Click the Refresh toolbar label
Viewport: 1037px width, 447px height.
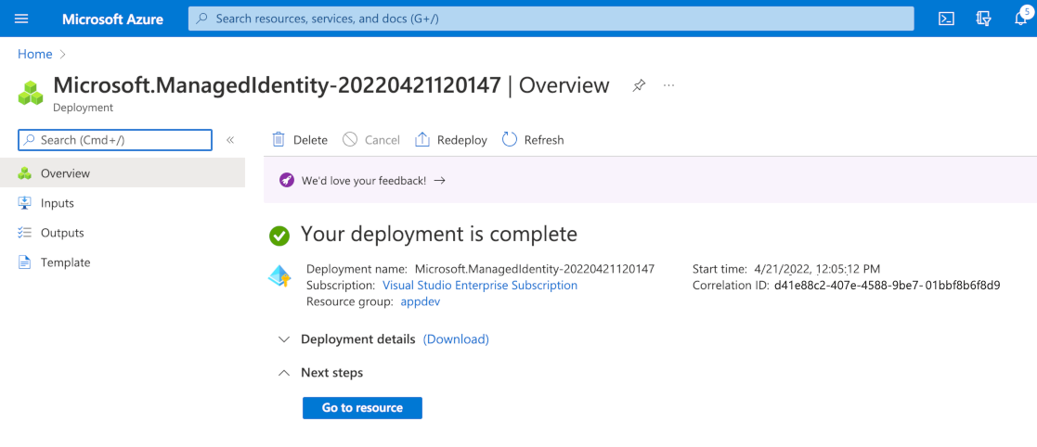pyautogui.click(x=544, y=140)
